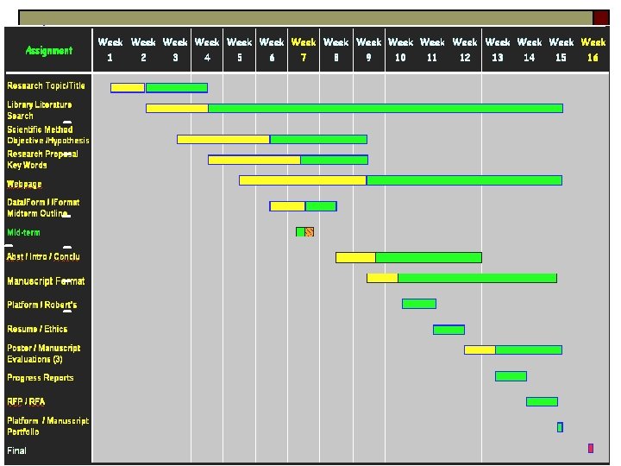Click the Assignment column header
Image resolution: width=621 pixels, height=466 pixels.
click(x=48, y=50)
